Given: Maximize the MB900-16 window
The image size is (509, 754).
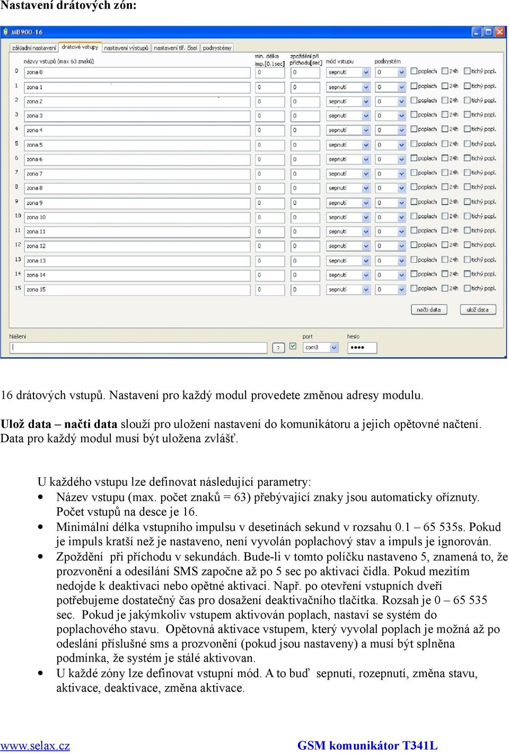Looking at the screenshot, I should pos(488,32).
